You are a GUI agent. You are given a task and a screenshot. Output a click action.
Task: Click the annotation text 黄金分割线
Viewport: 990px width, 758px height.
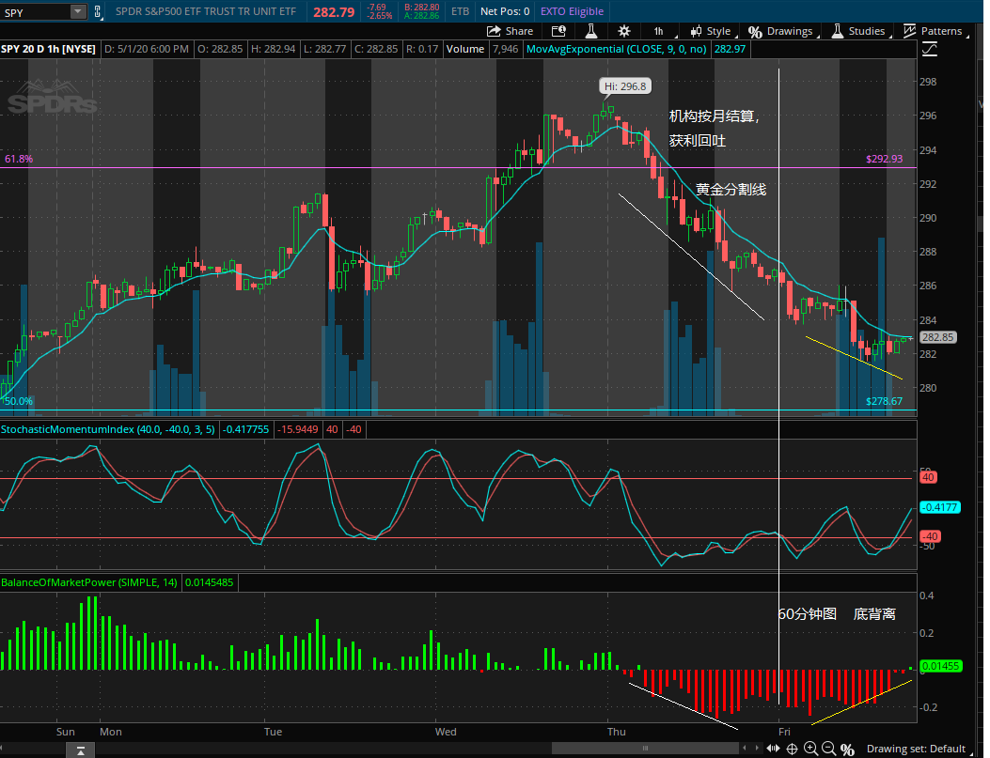[x=731, y=189]
